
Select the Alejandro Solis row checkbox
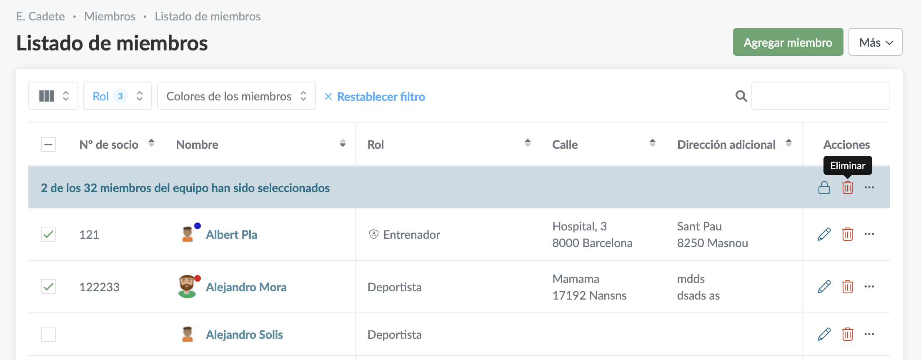(48, 334)
